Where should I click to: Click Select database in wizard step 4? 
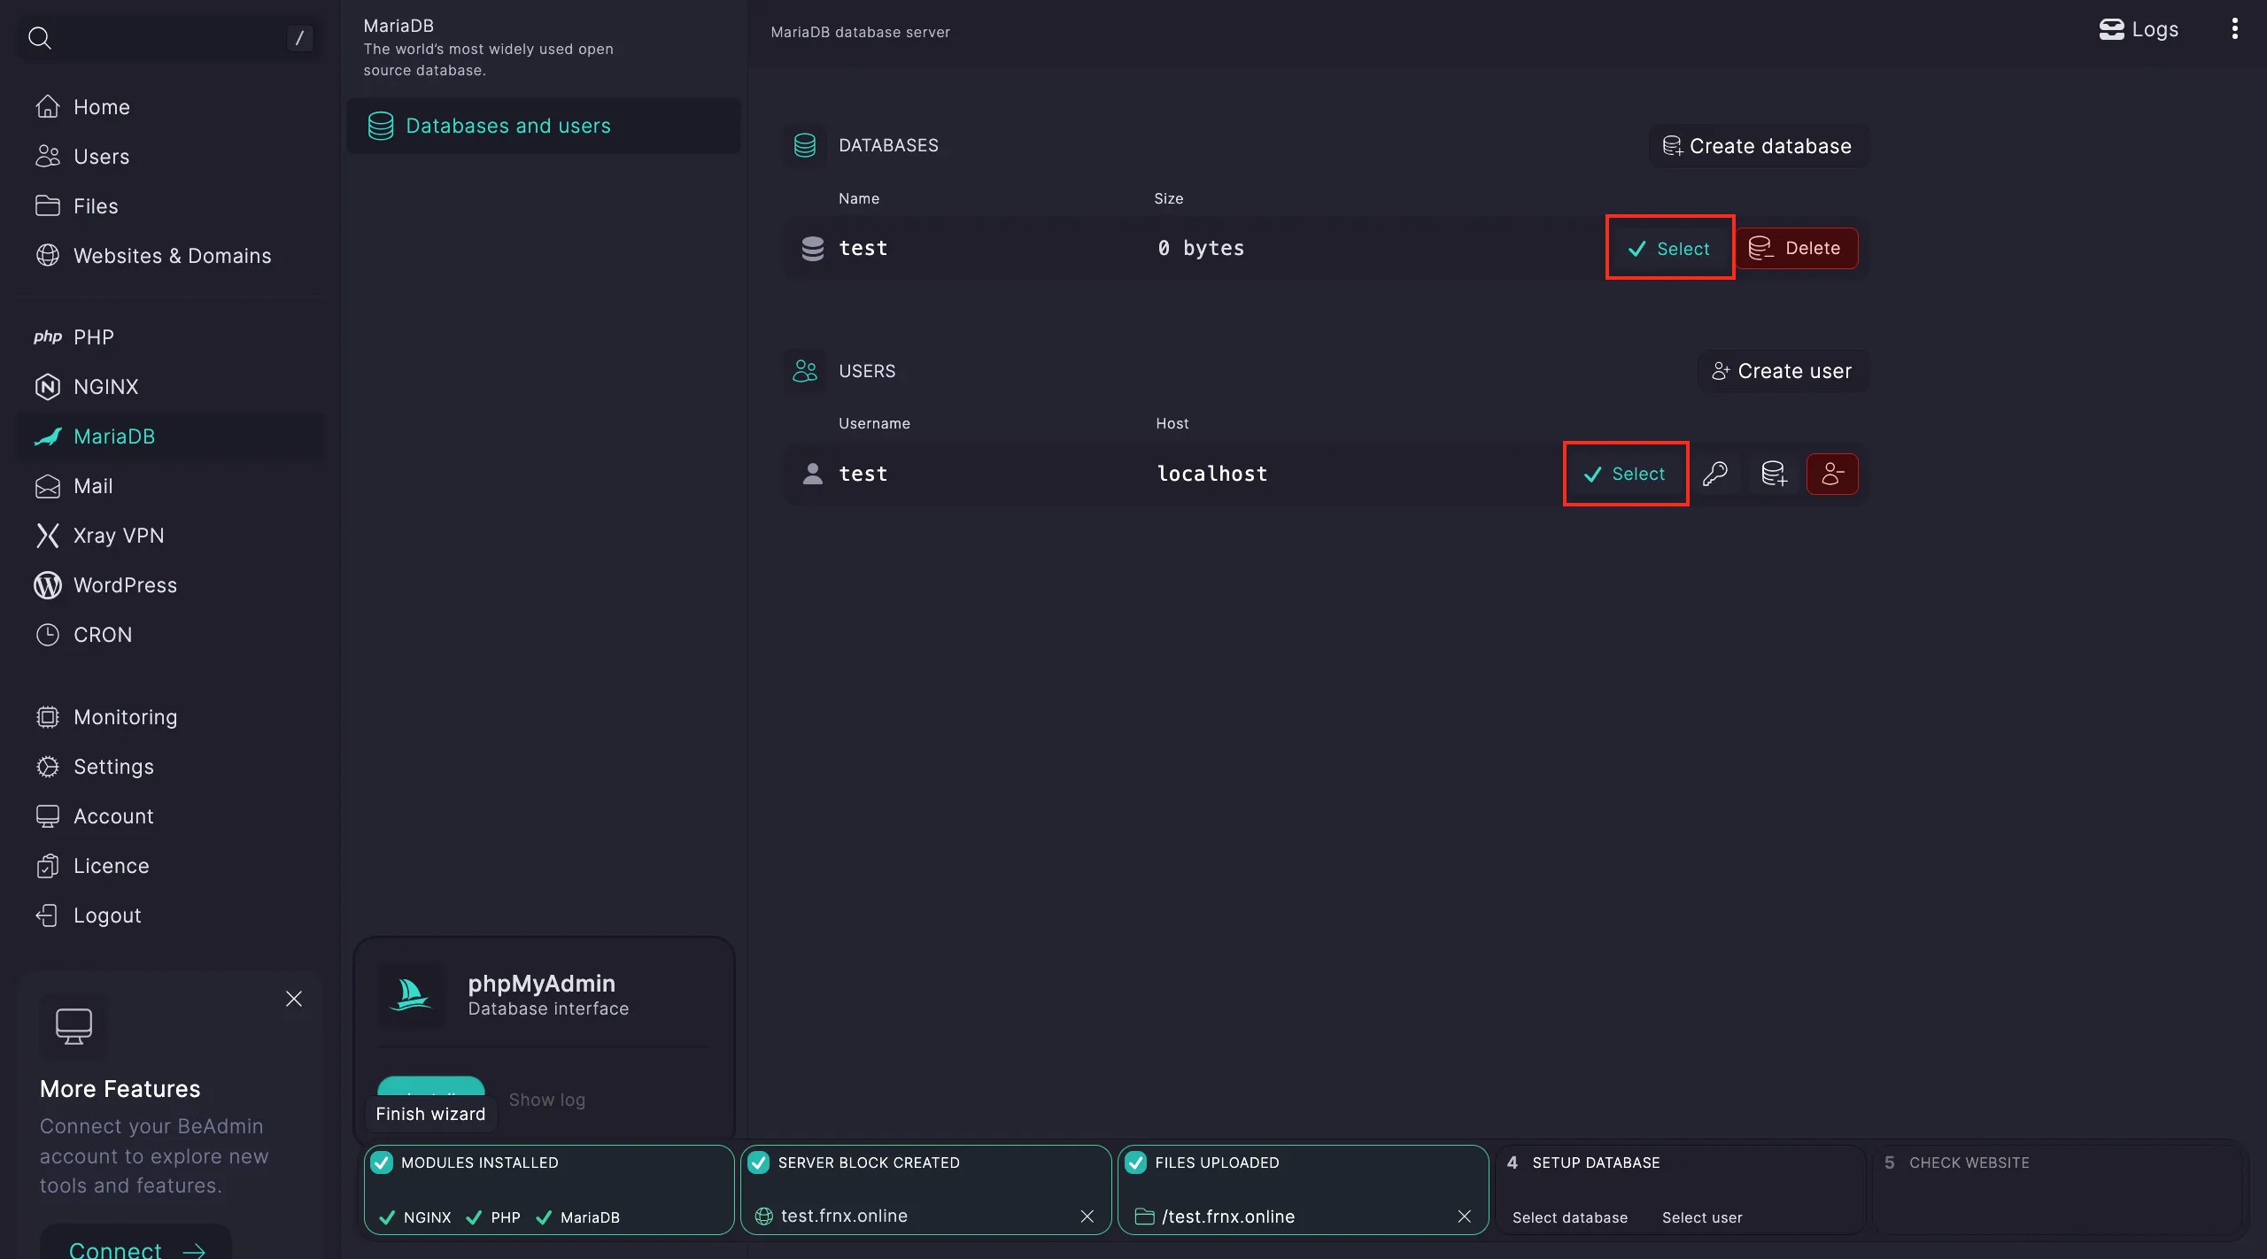click(1570, 1217)
